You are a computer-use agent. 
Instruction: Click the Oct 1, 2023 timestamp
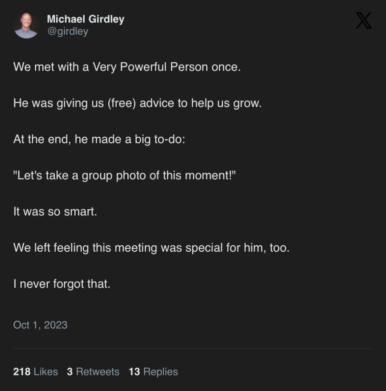coord(40,325)
